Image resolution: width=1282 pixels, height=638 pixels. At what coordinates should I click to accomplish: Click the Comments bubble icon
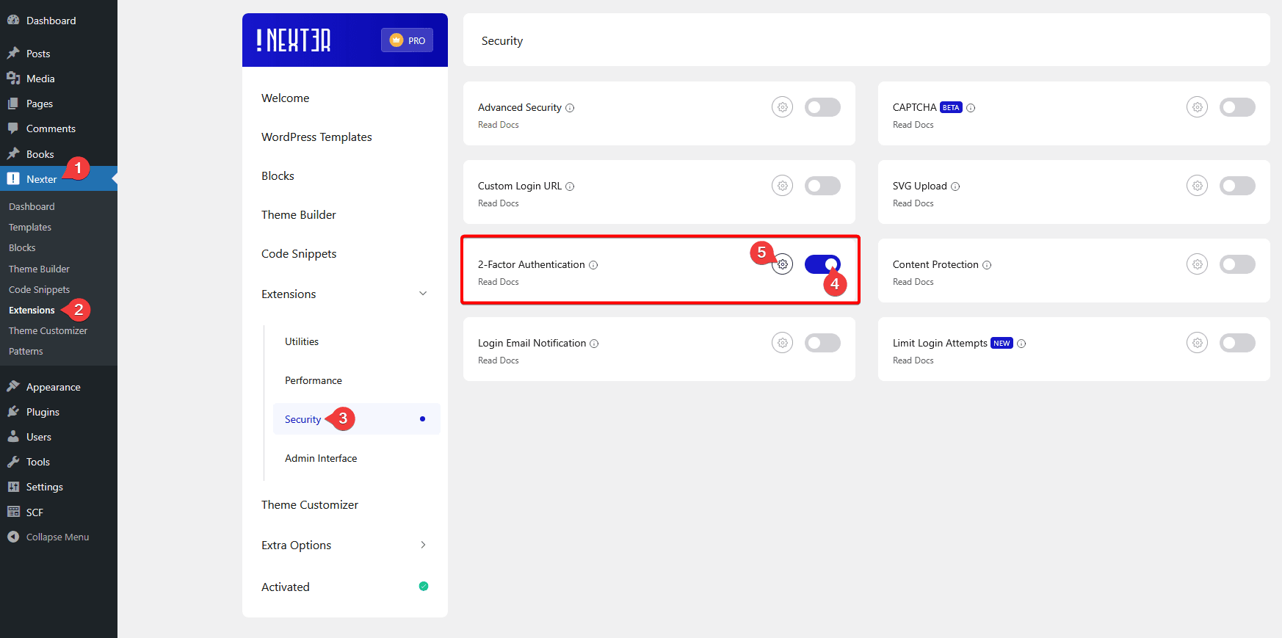tap(13, 128)
